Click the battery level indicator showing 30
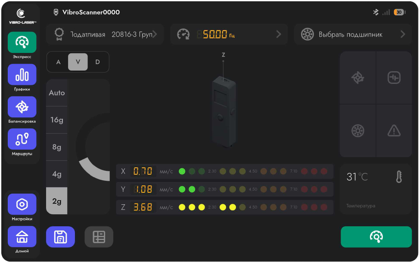The width and height of the screenshot is (419, 262). click(x=400, y=12)
